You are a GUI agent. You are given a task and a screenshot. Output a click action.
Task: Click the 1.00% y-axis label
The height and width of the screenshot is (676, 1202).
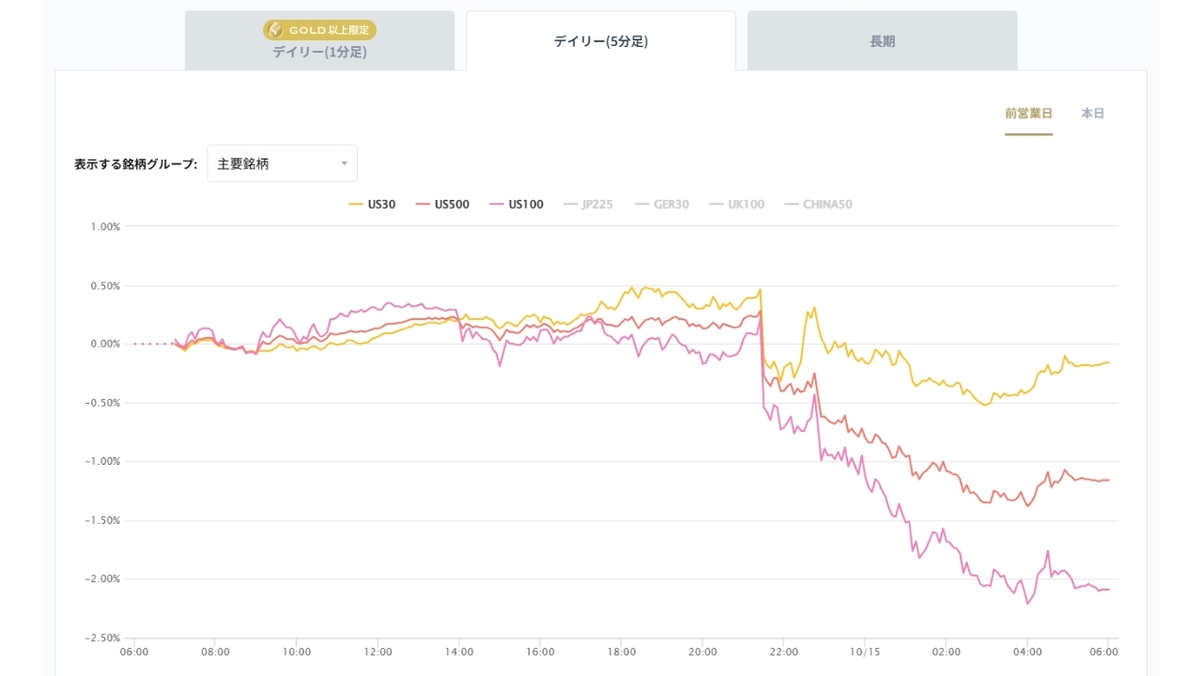pos(106,227)
